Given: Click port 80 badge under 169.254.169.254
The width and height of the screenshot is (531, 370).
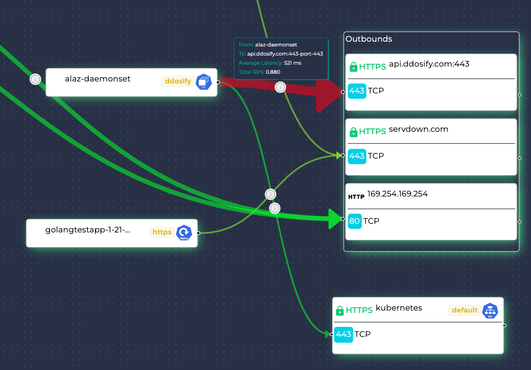Looking at the screenshot, I should pos(355,221).
